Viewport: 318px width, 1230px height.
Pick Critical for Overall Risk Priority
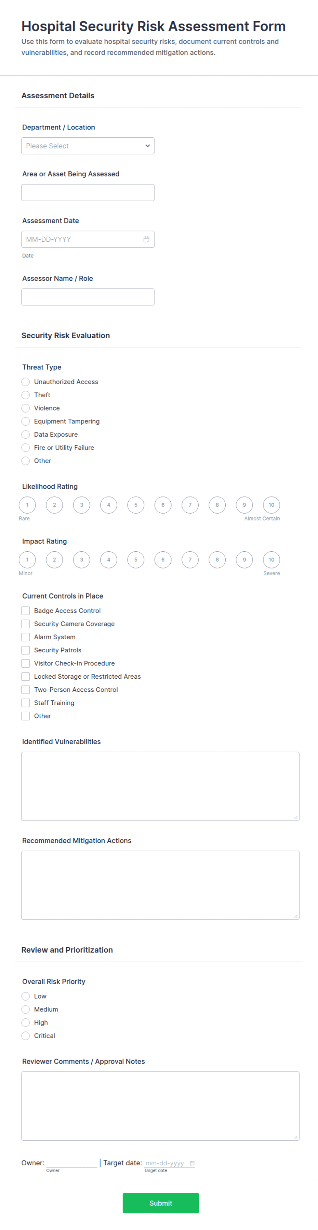[x=25, y=1036]
